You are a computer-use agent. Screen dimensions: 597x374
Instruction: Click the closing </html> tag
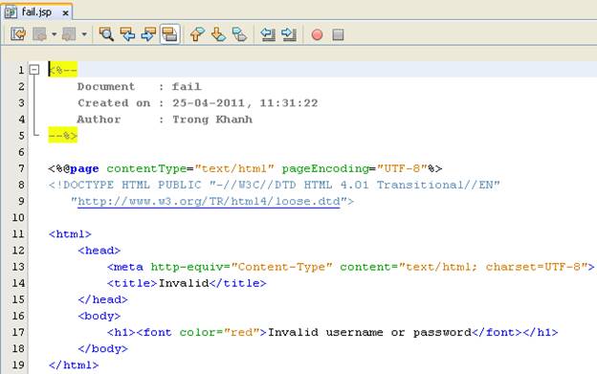coord(74,365)
